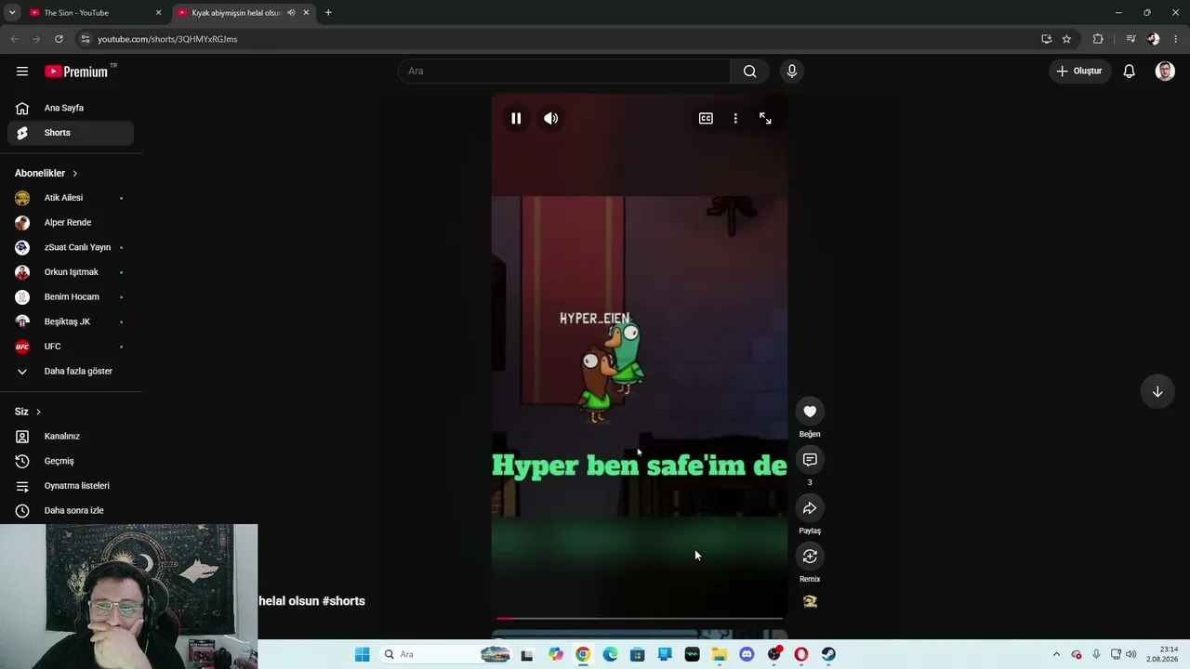This screenshot has height=669, width=1190.
Task: Click the YouTube search magnifier button
Action: (750, 71)
